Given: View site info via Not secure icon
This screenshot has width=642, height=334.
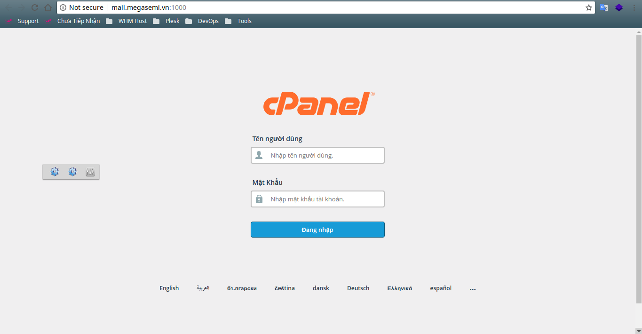Looking at the screenshot, I should tap(63, 8).
